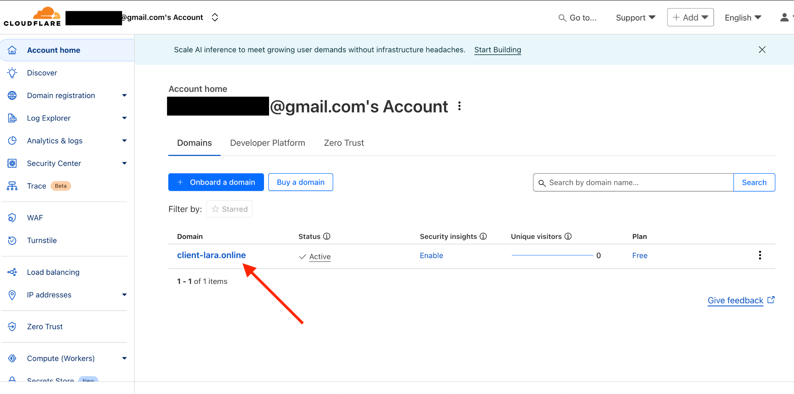Open the account options three-dot menu
Image resolution: width=794 pixels, height=394 pixels.
[x=459, y=106]
